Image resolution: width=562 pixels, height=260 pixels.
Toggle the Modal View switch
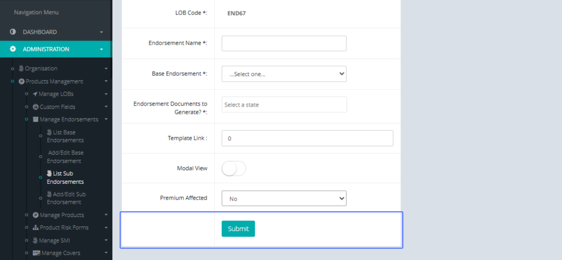click(234, 168)
